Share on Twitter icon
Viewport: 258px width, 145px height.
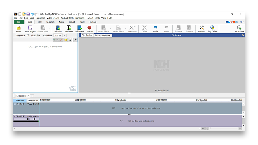click(x=229, y=22)
